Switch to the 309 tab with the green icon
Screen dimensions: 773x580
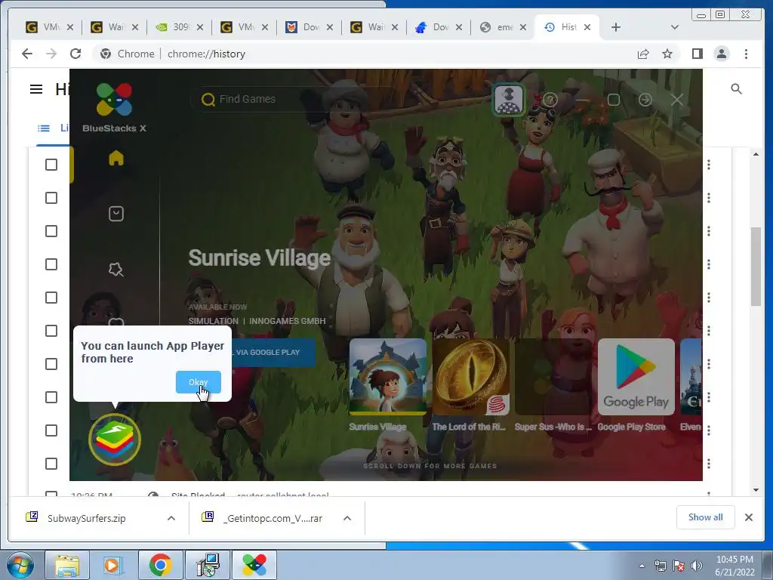[x=180, y=27]
